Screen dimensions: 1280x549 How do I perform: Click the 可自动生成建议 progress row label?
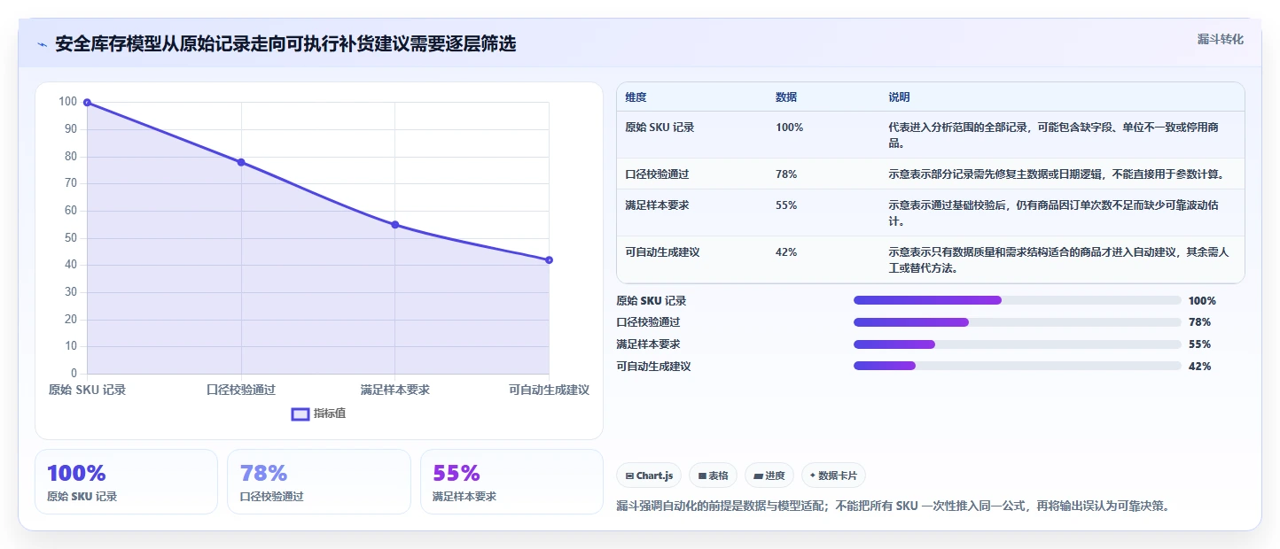(x=653, y=367)
